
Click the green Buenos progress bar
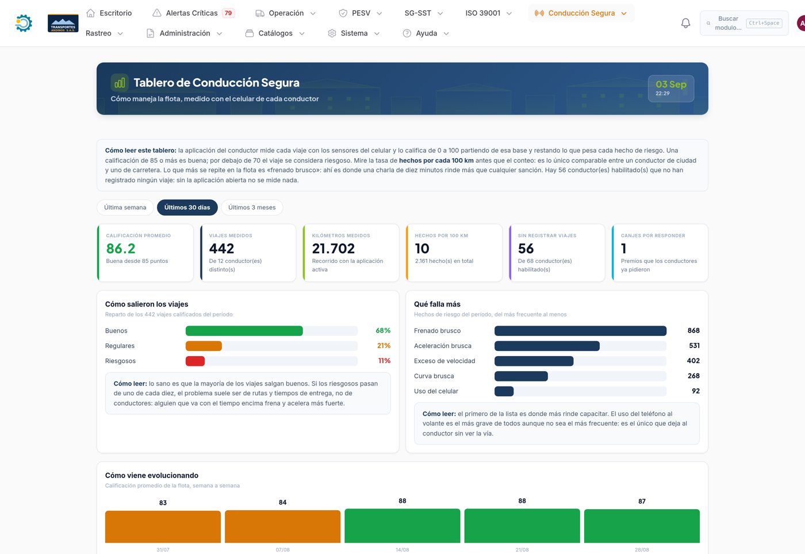[244, 331]
